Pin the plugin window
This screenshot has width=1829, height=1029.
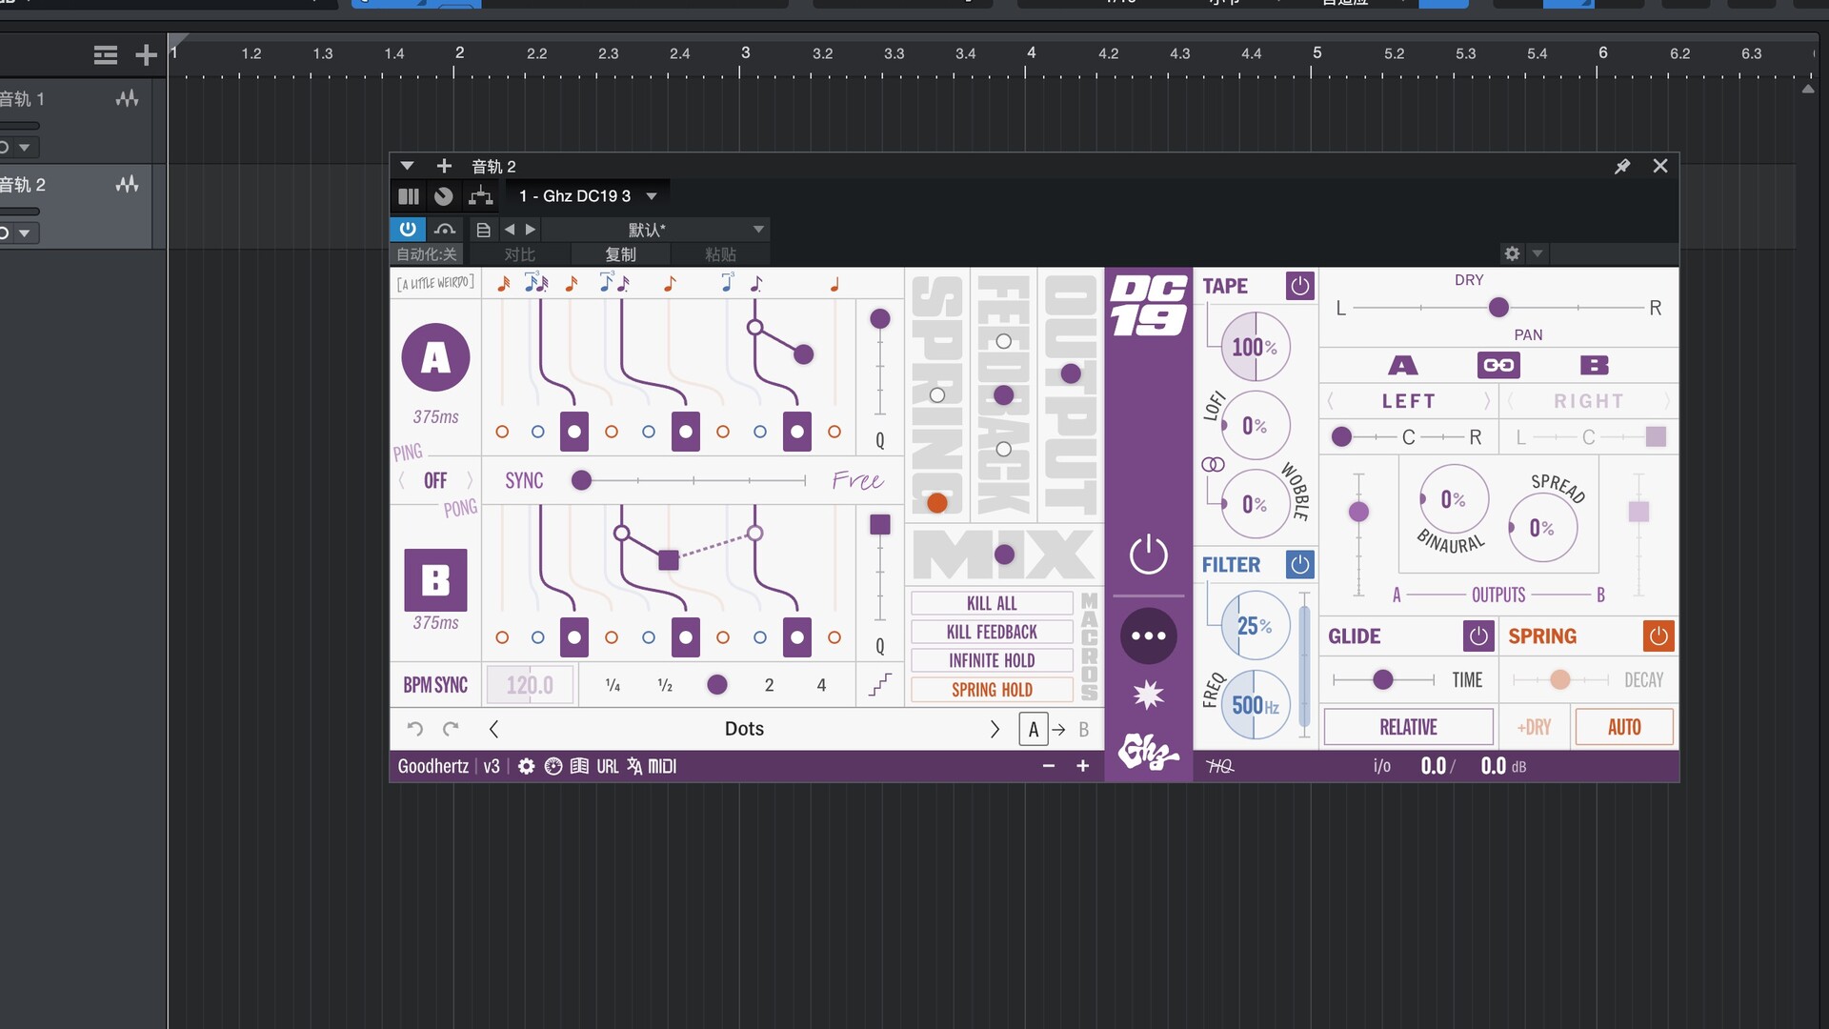(x=1622, y=167)
